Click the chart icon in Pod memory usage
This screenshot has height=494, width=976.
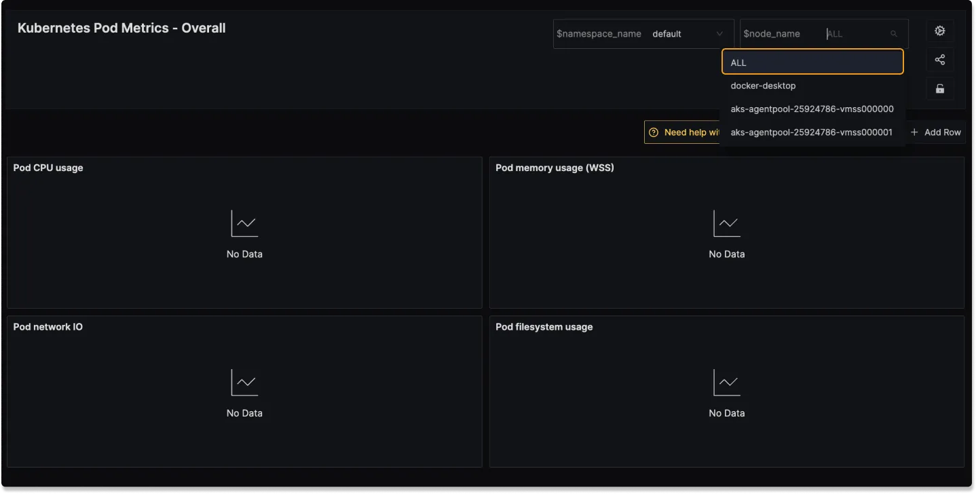click(727, 224)
